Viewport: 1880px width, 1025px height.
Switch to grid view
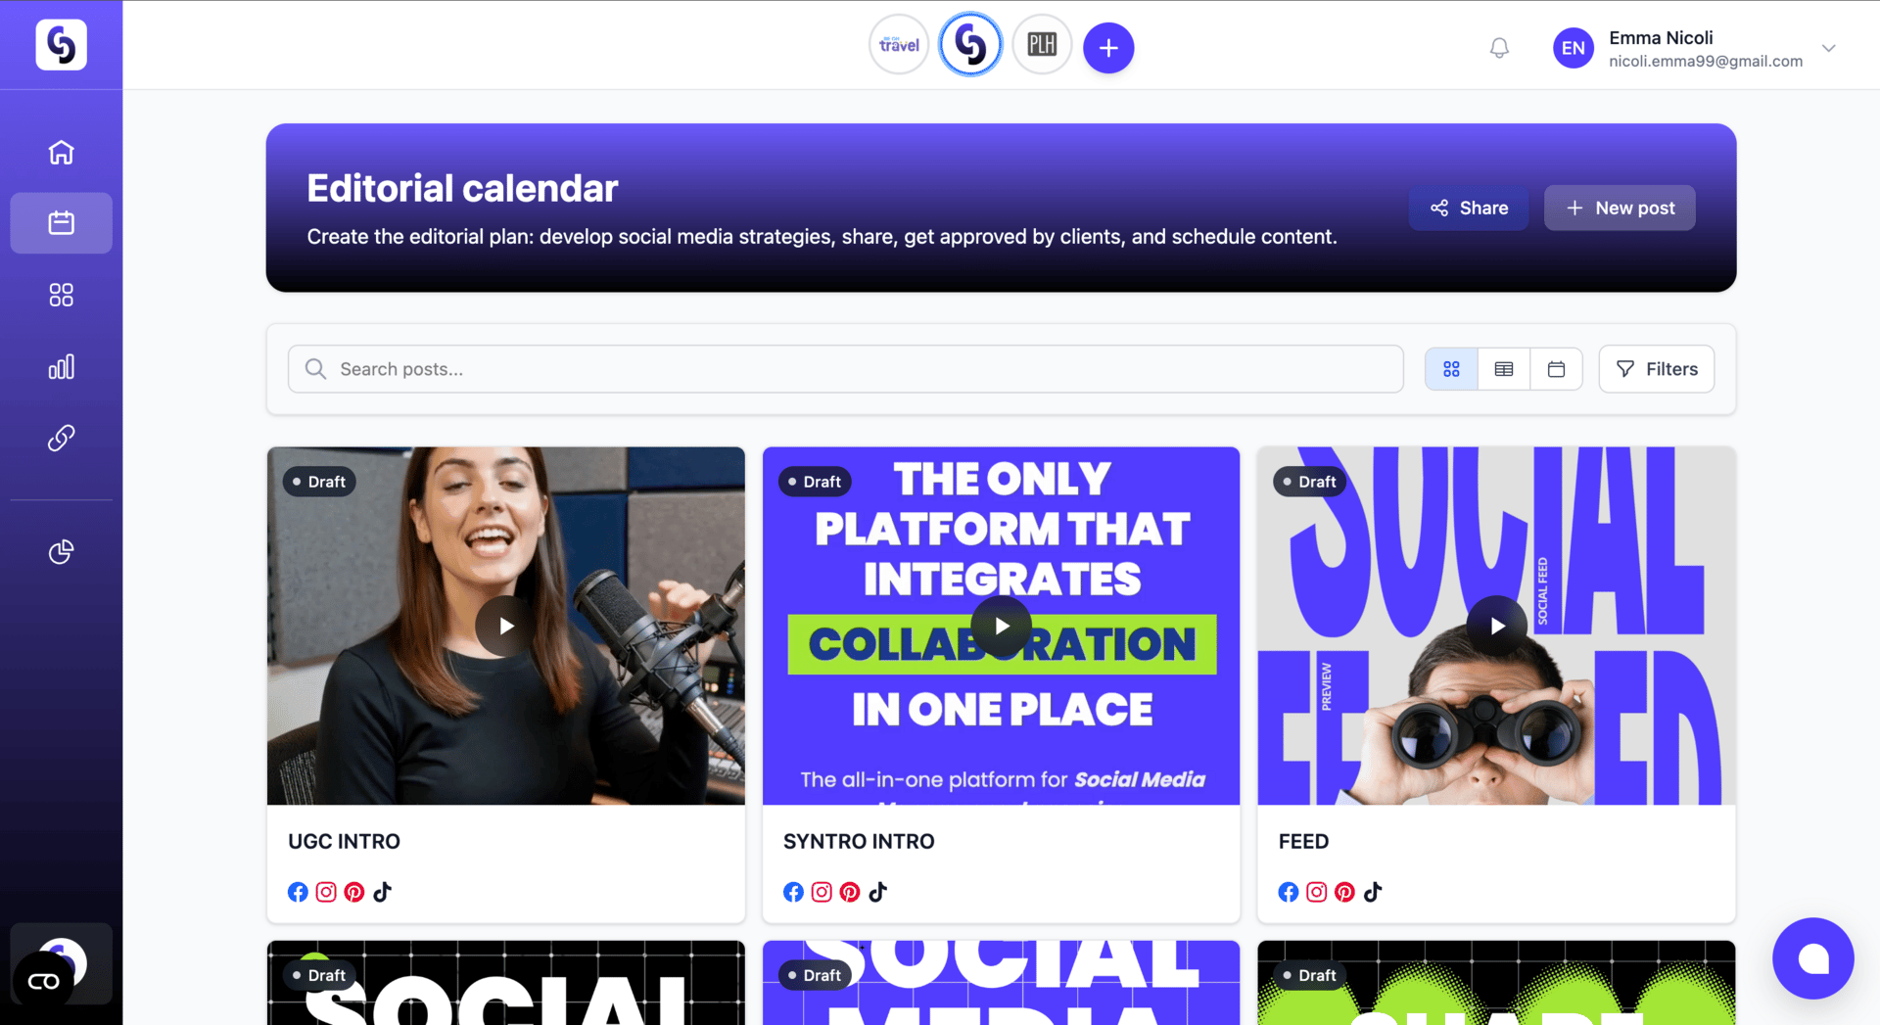pyautogui.click(x=1451, y=369)
